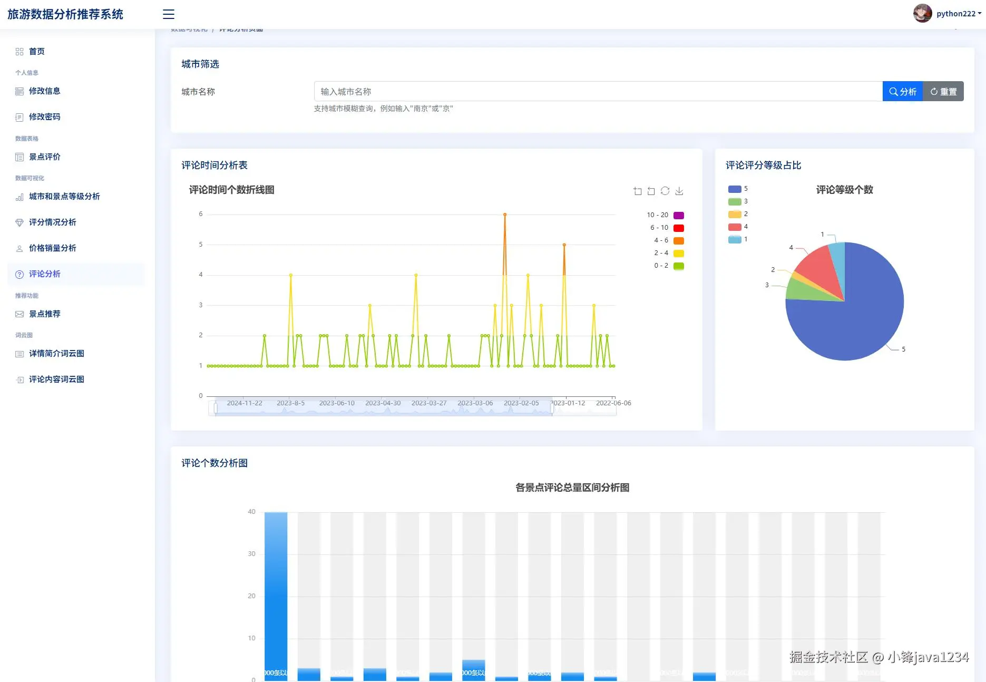
Task: Click the diamond icon beside 评分情况分析
Action: (x=19, y=222)
